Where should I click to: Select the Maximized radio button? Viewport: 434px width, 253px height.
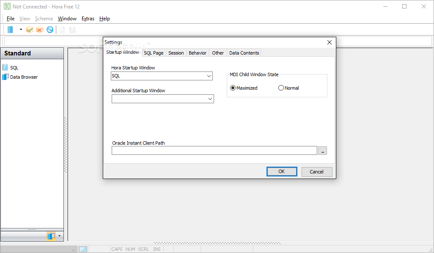(233, 88)
